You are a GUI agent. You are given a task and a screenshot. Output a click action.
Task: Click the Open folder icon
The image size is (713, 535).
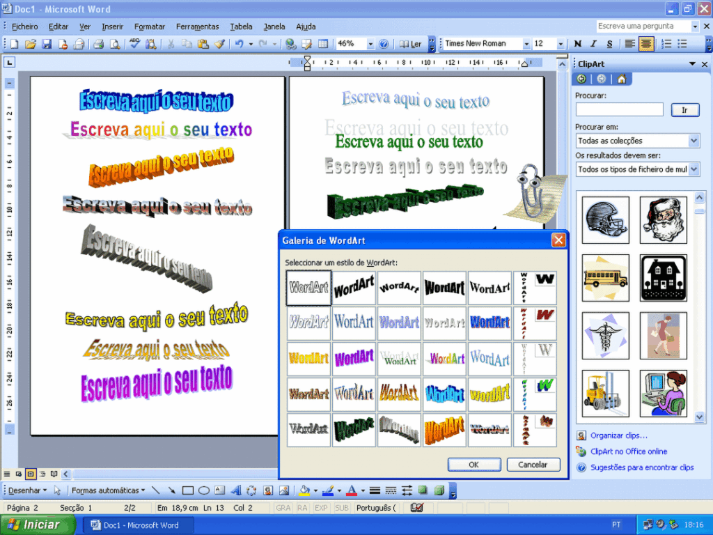31,44
